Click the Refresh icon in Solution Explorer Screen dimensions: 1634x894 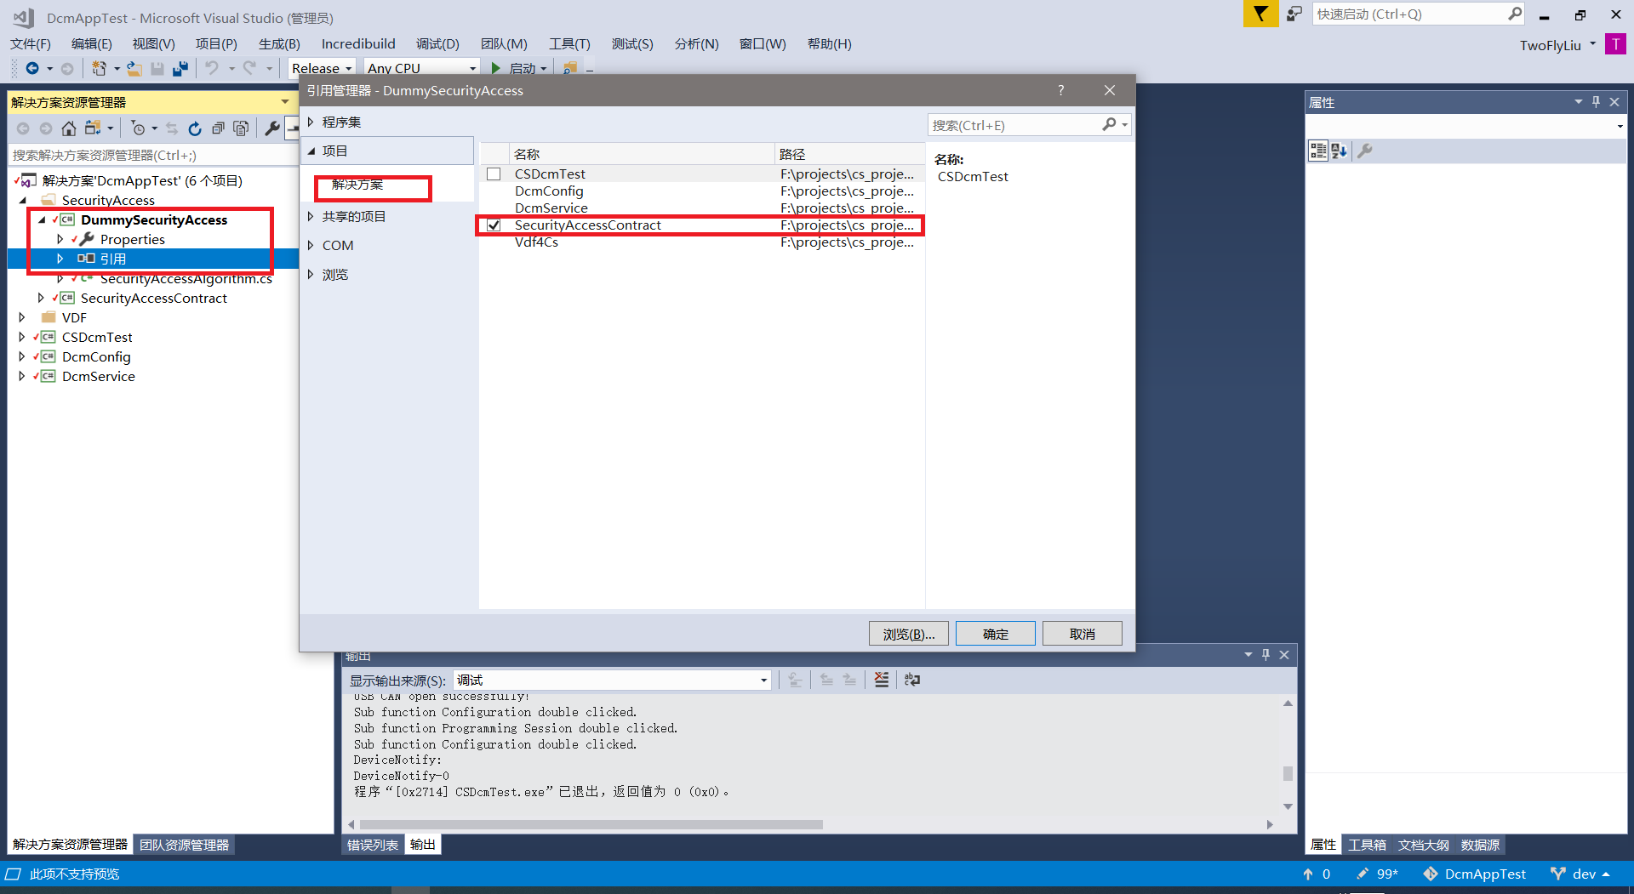point(195,128)
